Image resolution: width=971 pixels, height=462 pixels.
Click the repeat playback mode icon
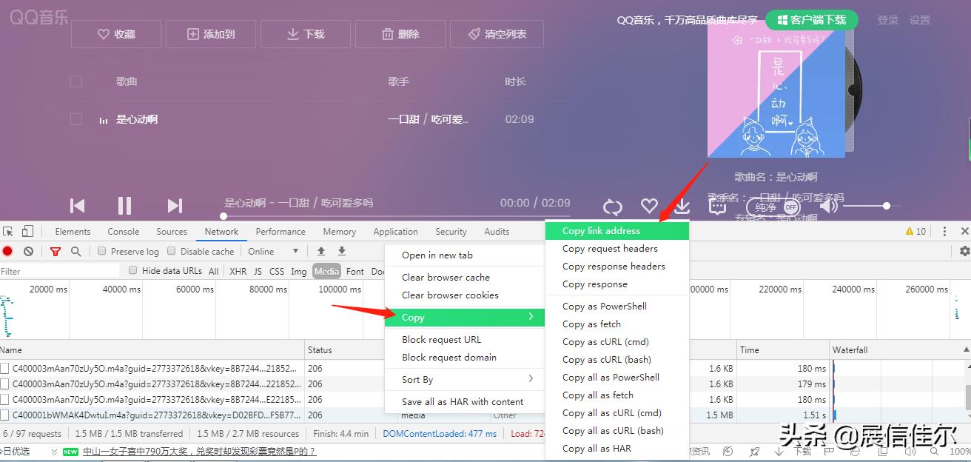[614, 205]
